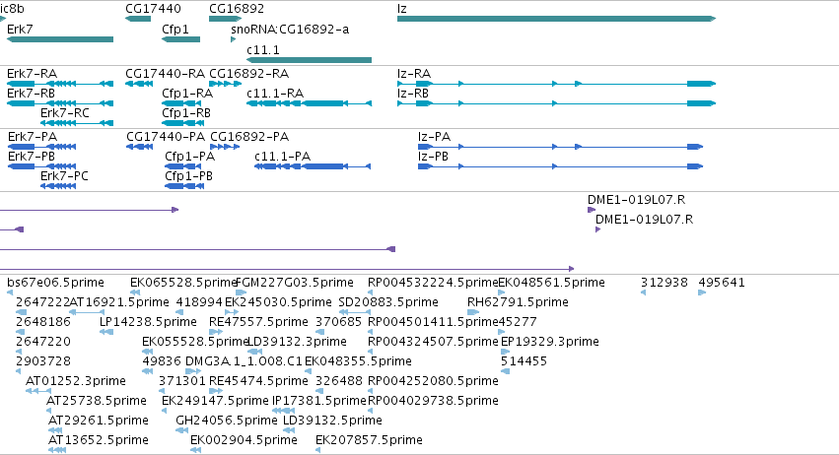Select the lz-RA transcript
Viewport: 839px width, 455px height.
pos(556,84)
